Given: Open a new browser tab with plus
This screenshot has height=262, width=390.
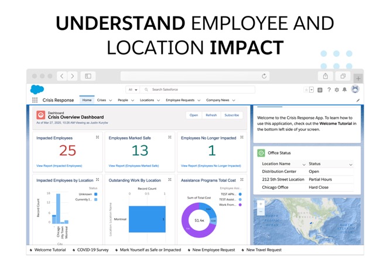Looking at the screenshot, I should [358, 79].
